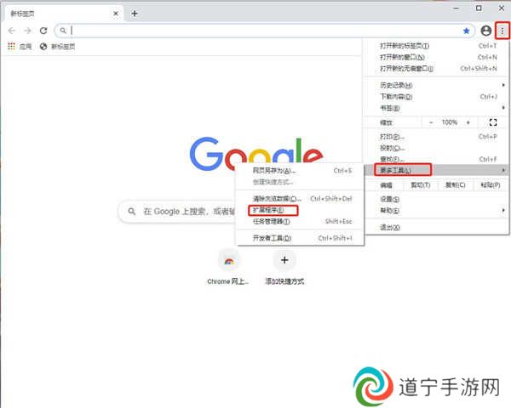Bookmark this page with the star icon
Image resolution: width=511 pixels, height=408 pixels.
pyautogui.click(x=467, y=31)
